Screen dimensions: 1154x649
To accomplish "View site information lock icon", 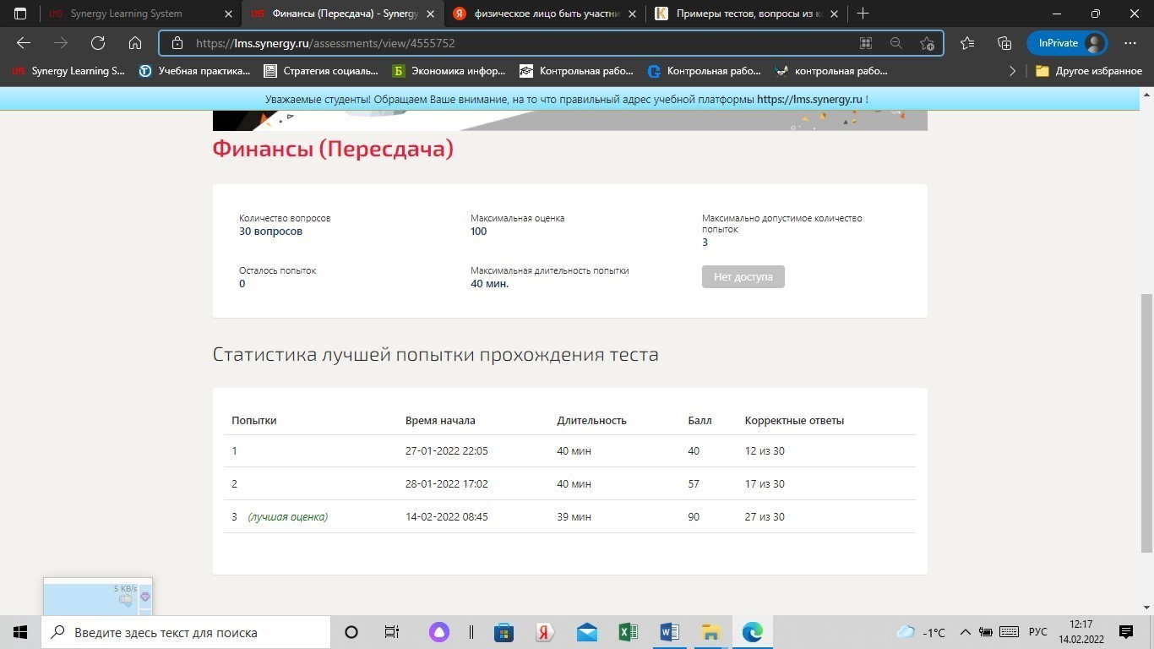I will pyautogui.click(x=177, y=43).
